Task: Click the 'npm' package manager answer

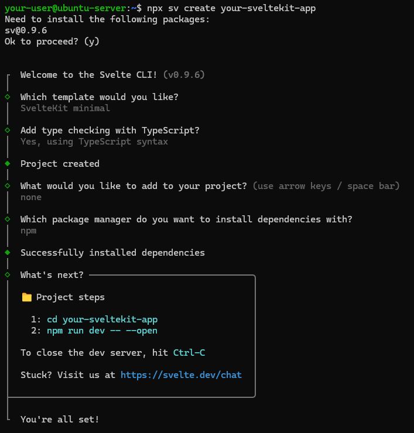Action: (29, 231)
